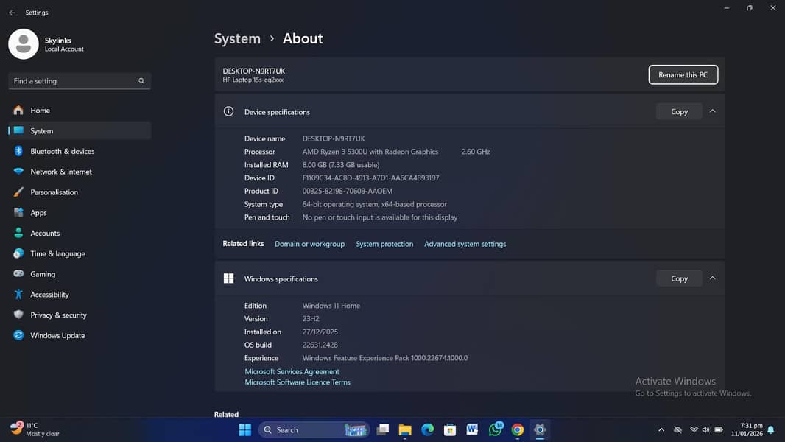The image size is (785, 442).
Task: Click the Find a setting search box
Action: point(74,81)
